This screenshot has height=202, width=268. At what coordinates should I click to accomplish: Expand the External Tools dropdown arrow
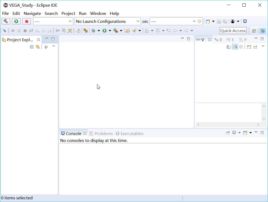coord(121,31)
